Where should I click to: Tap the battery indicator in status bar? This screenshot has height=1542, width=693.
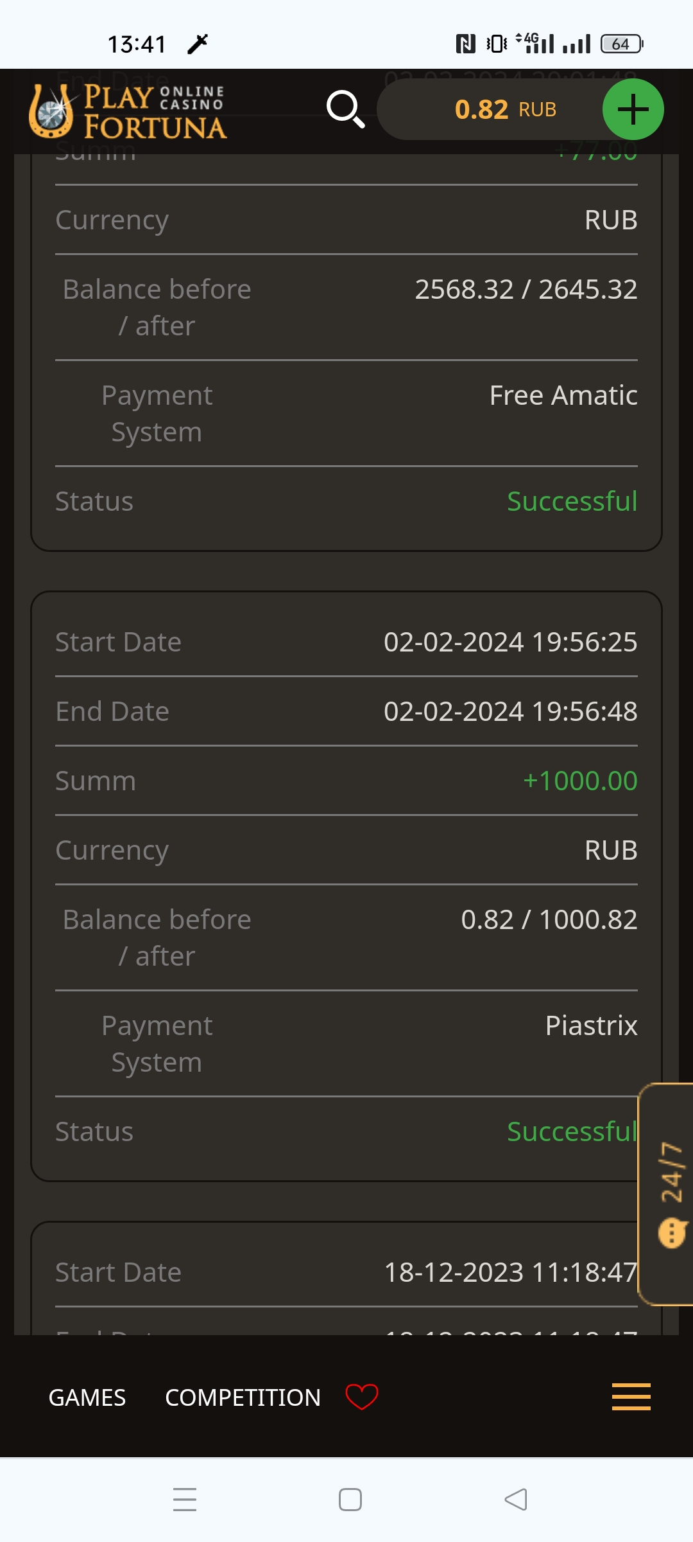click(x=621, y=44)
